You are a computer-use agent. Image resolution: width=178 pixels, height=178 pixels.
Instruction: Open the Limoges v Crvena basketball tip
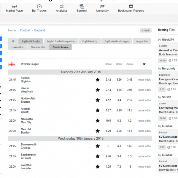click(169, 79)
